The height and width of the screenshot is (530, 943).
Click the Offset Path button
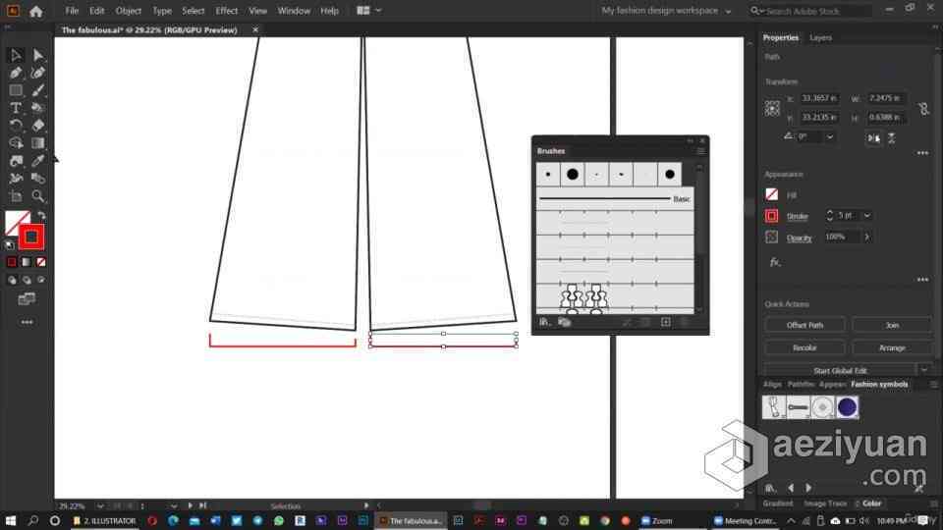coord(804,325)
